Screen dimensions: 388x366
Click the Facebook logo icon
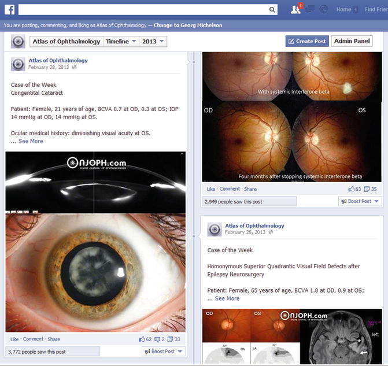coord(9,9)
